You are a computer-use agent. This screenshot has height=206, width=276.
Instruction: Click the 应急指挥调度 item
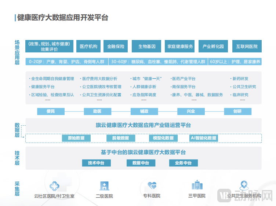143,95
